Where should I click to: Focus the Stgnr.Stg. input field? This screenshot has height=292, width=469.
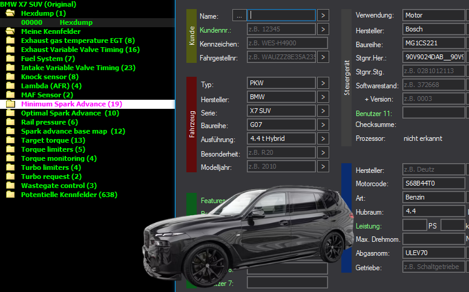pos(434,71)
